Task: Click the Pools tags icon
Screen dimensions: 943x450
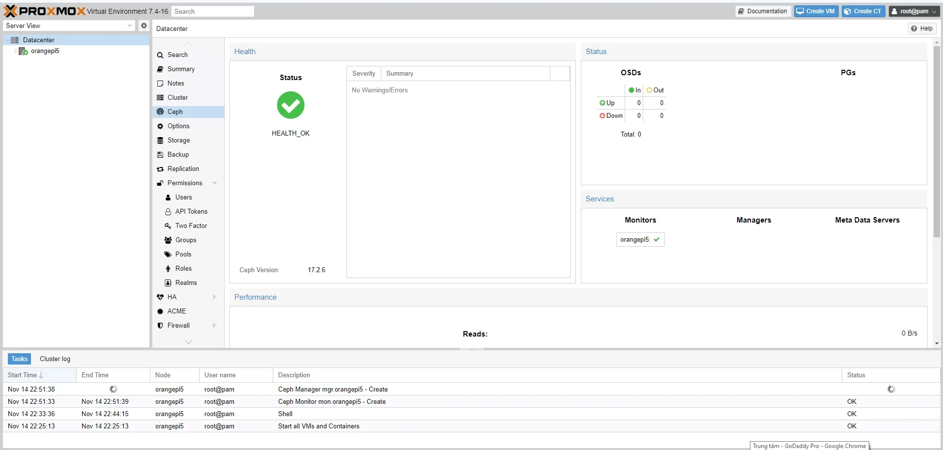Action: pyautogui.click(x=168, y=254)
